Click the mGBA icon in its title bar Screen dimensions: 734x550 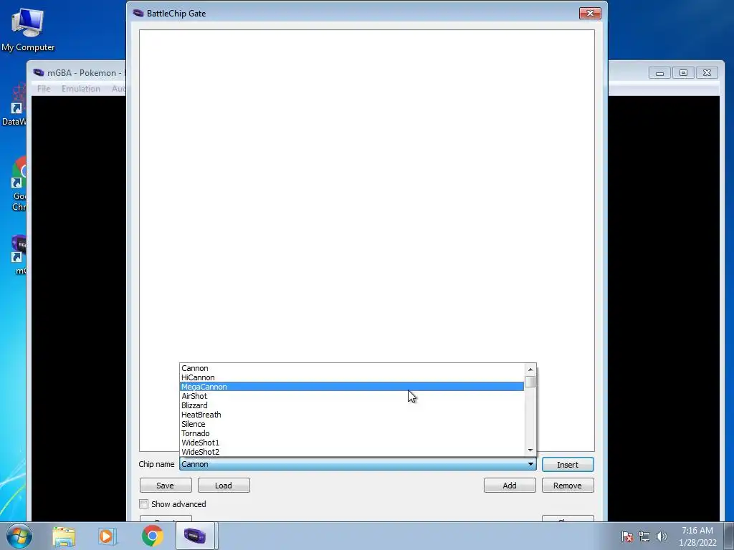(x=39, y=72)
